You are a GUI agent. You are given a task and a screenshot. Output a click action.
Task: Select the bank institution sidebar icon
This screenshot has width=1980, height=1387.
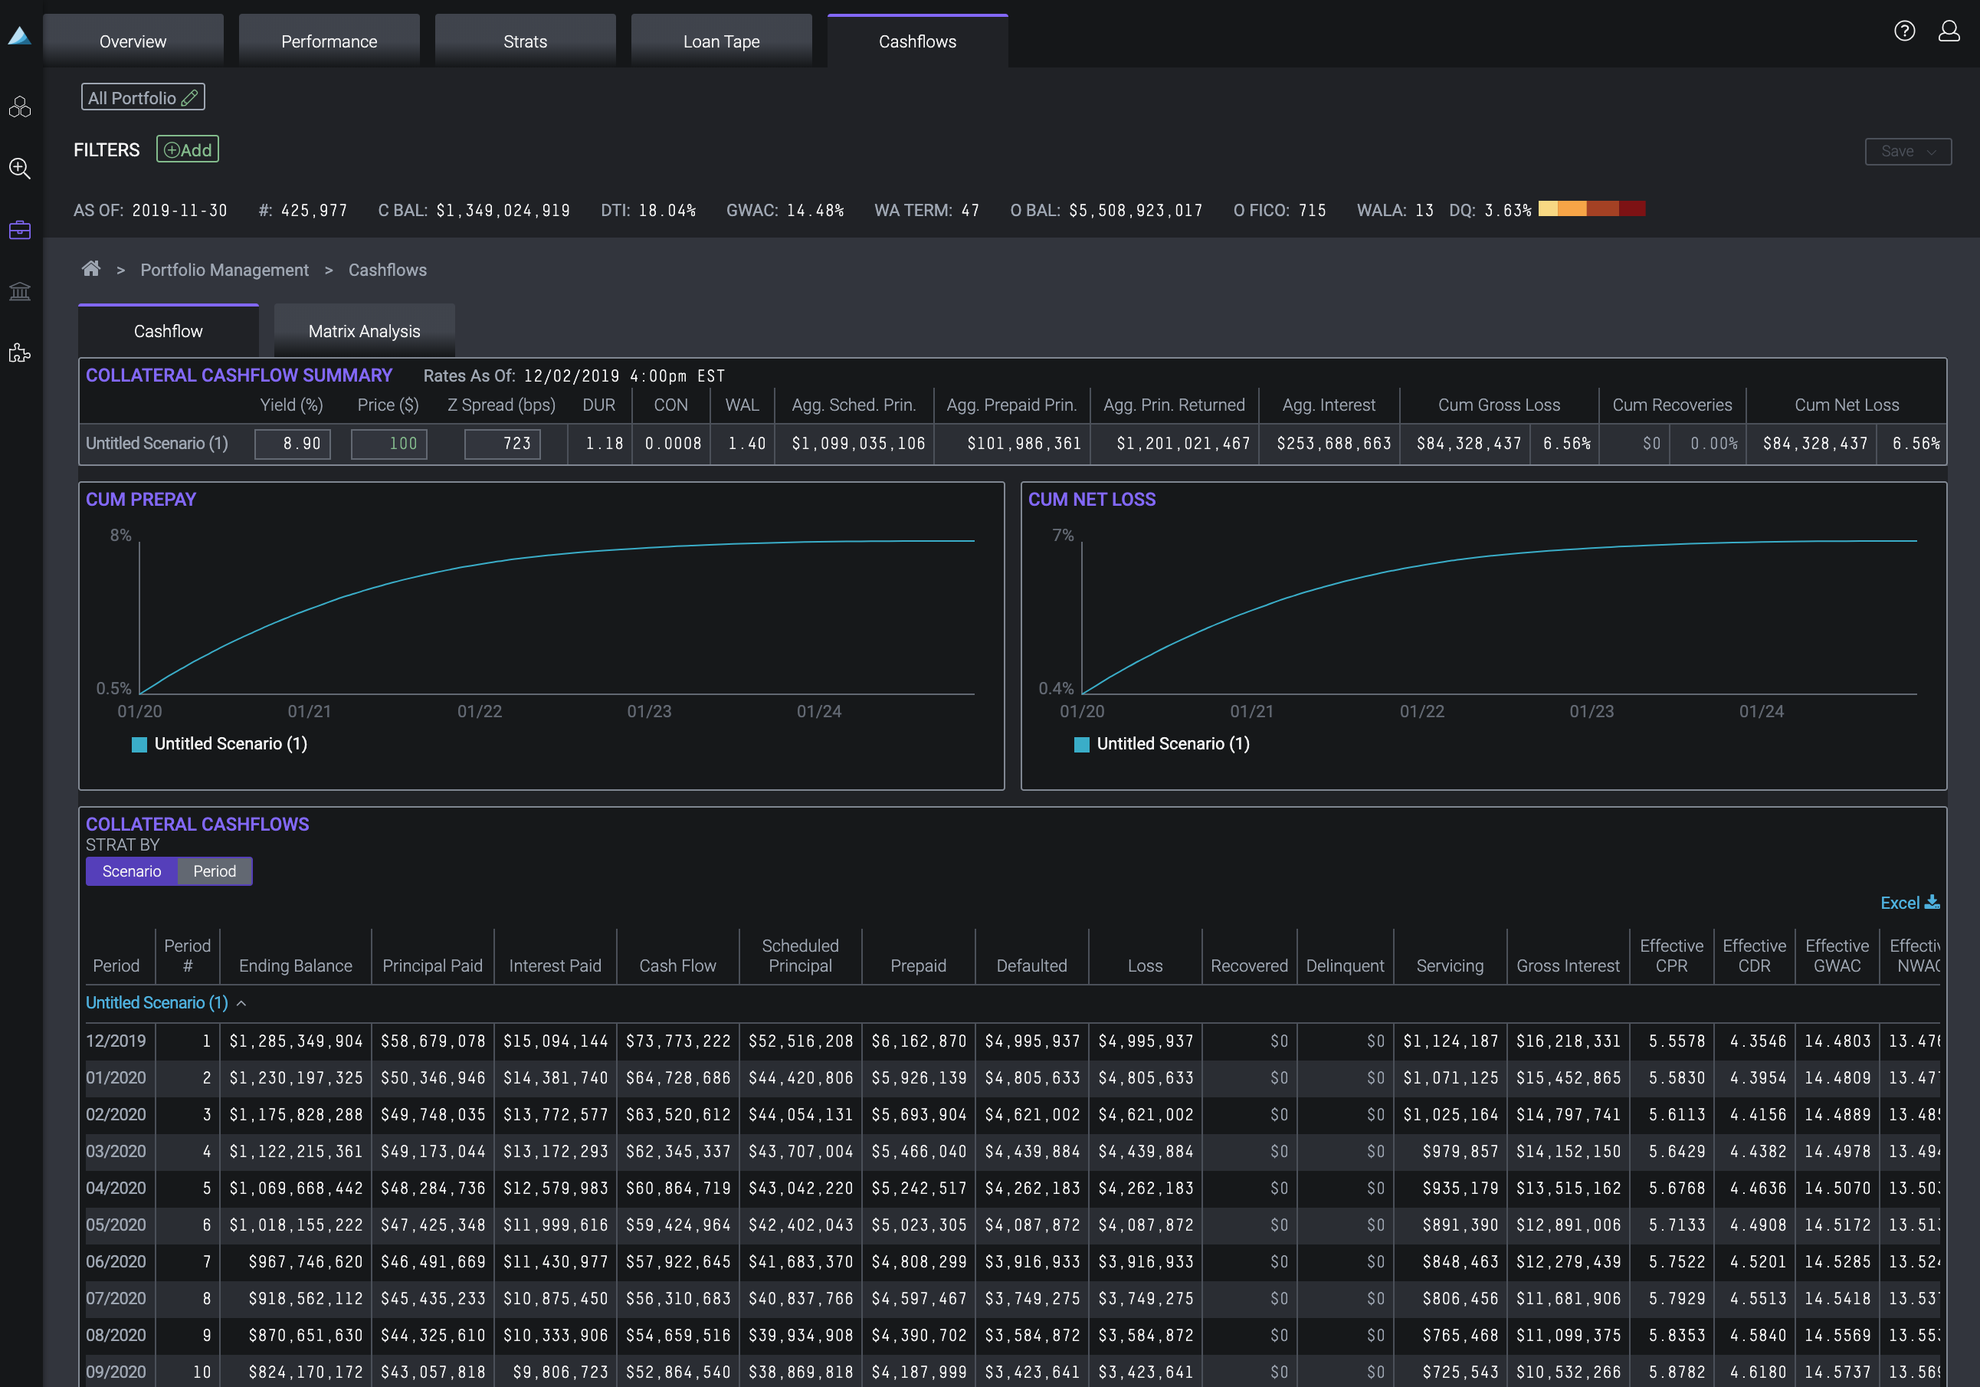(x=19, y=290)
